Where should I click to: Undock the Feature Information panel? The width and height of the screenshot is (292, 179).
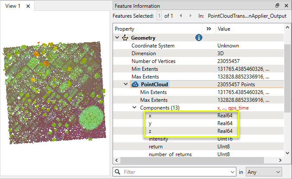point(277,6)
